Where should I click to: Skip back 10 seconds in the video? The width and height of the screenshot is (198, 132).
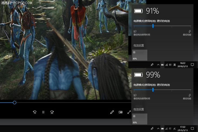35,112
